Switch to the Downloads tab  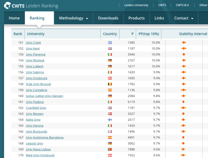pos(108,18)
